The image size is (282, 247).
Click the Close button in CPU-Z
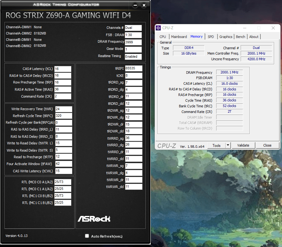click(267, 145)
